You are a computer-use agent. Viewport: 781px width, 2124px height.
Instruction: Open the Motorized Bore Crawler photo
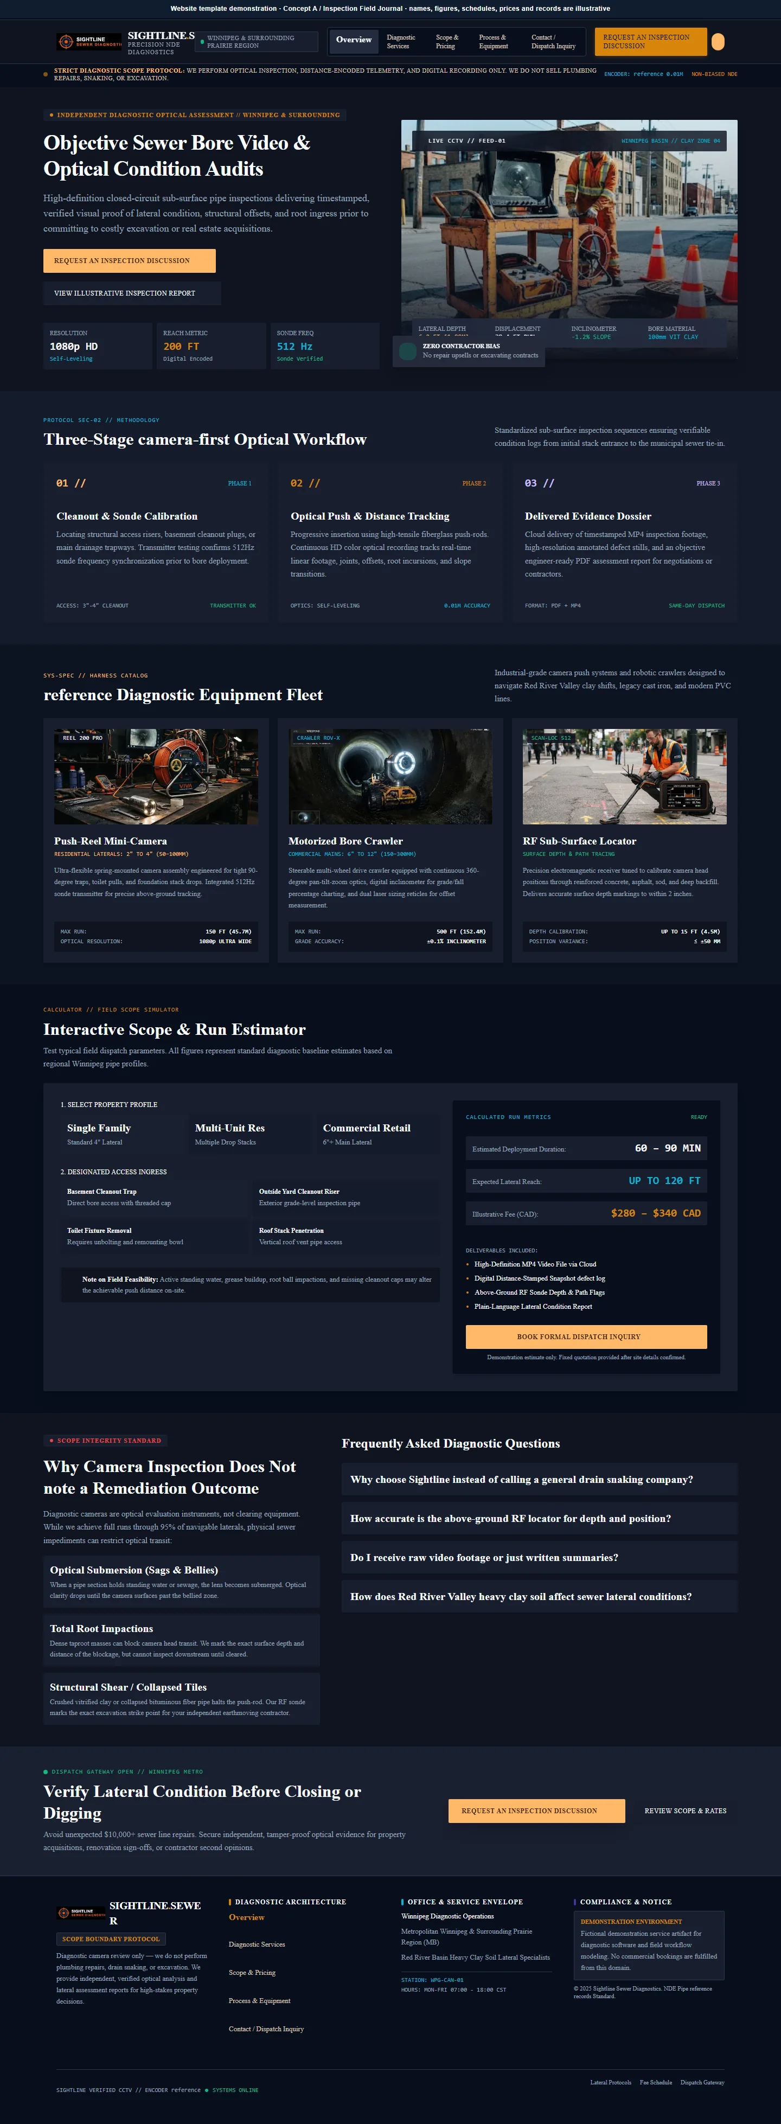(390, 776)
